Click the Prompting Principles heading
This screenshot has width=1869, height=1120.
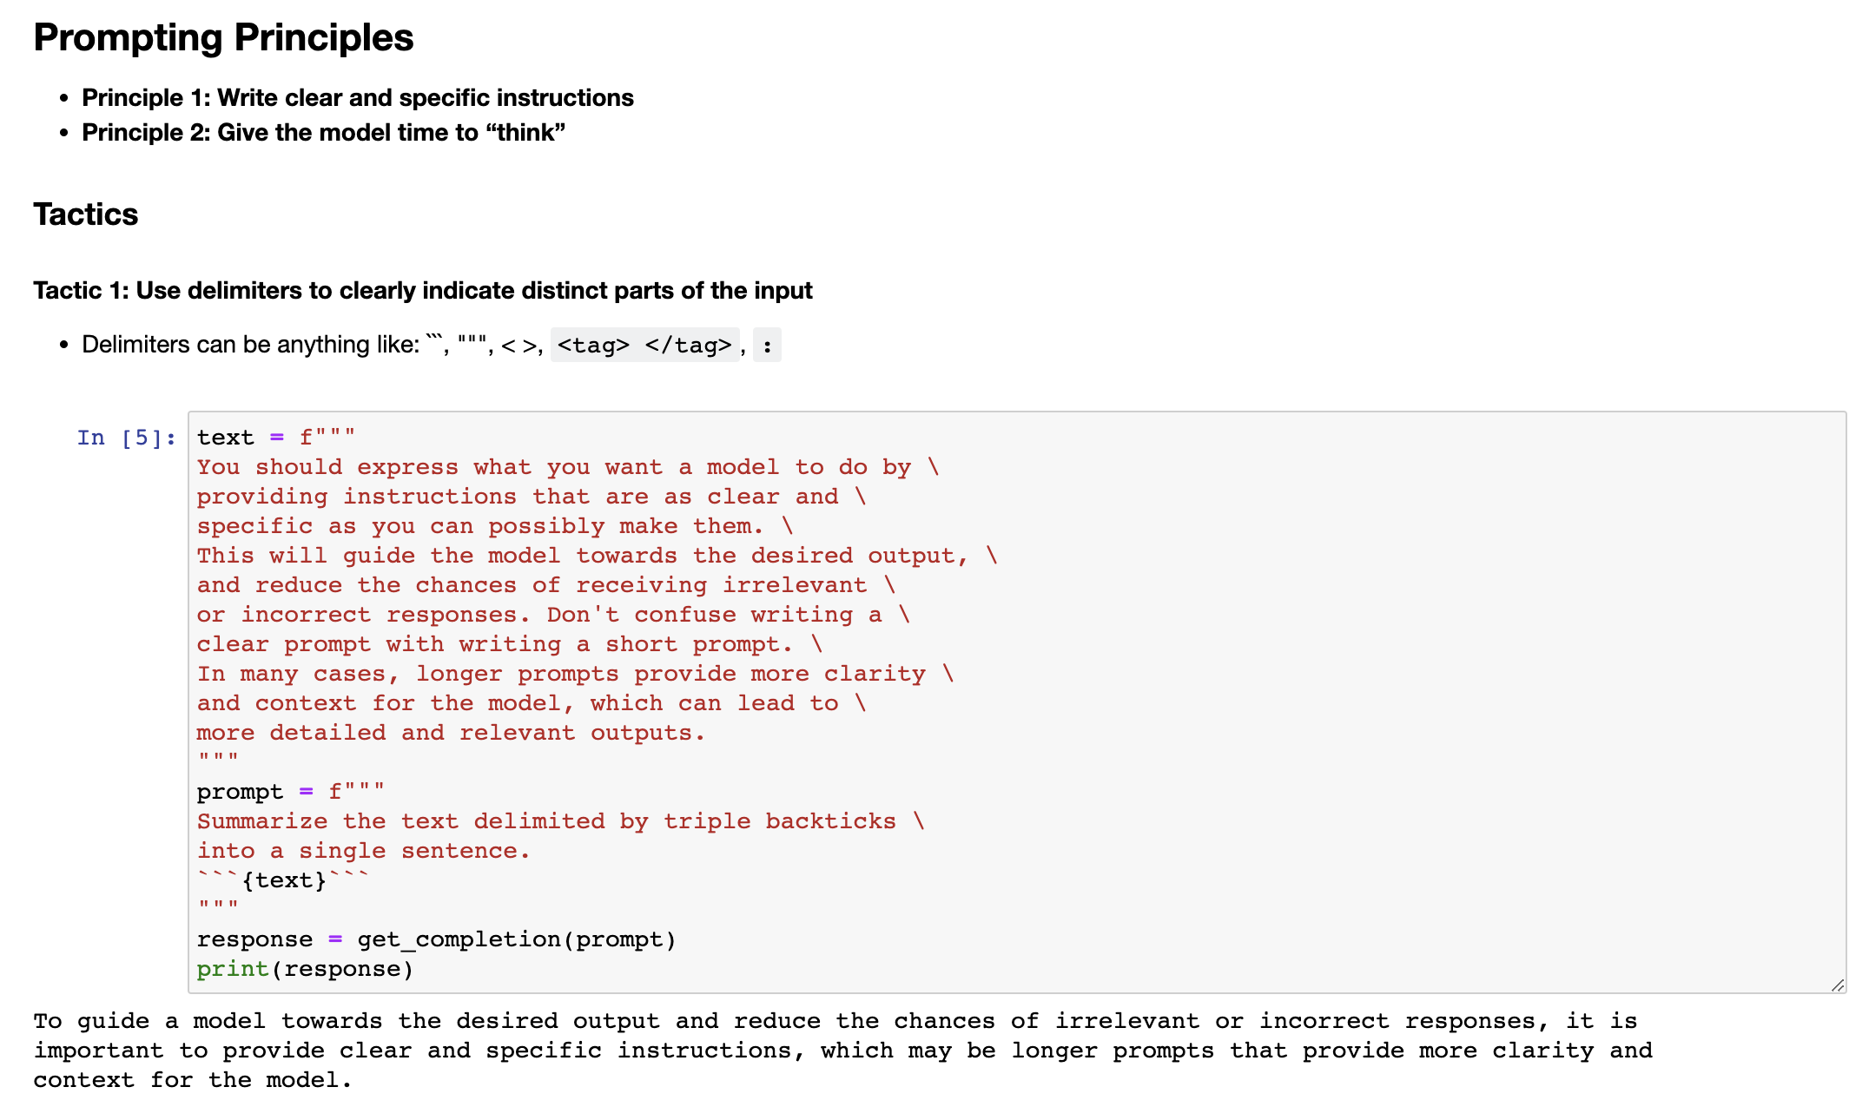point(223,37)
